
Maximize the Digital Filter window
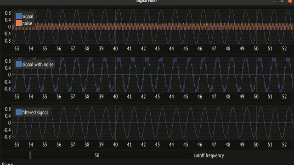[282, 1]
